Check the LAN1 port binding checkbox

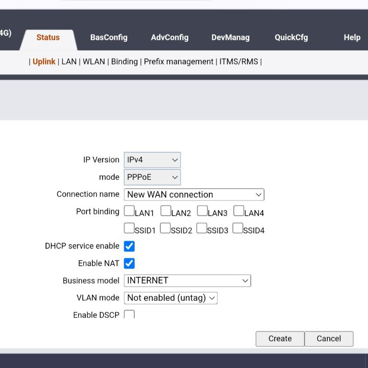pos(129,211)
